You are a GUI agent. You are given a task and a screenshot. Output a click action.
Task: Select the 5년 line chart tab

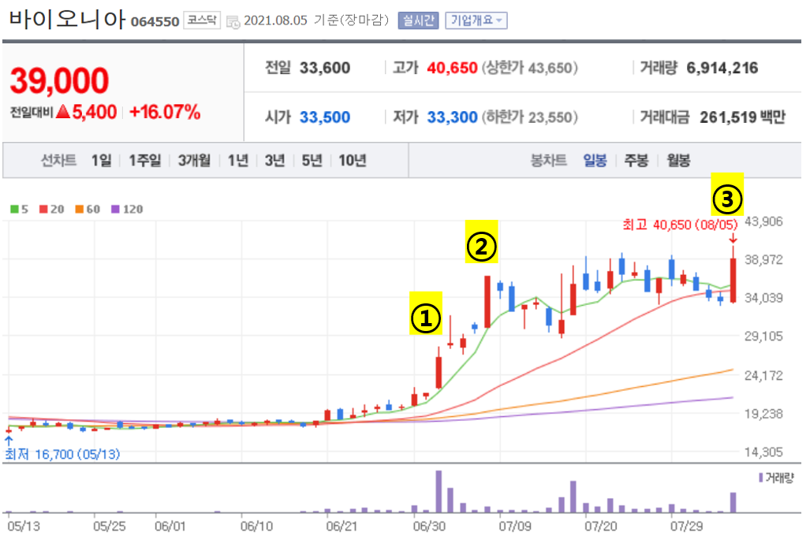click(312, 161)
